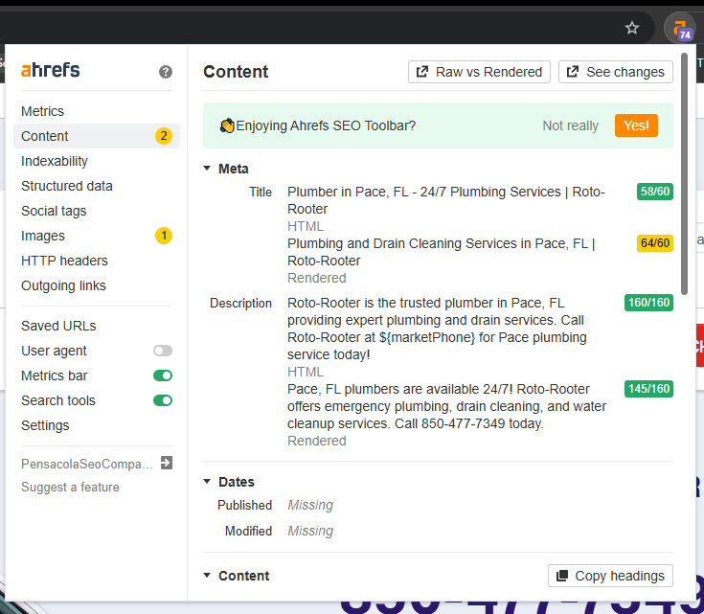Viewport: 704px width, 614px height.
Task: Click the rendered title 'Plumbing and Drain Cleaning Services'
Action: point(442,252)
